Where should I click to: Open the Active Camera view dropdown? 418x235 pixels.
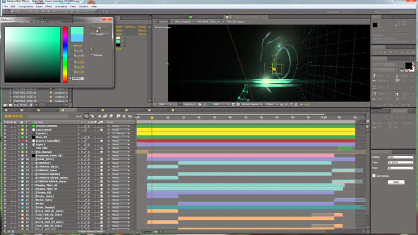251,104
